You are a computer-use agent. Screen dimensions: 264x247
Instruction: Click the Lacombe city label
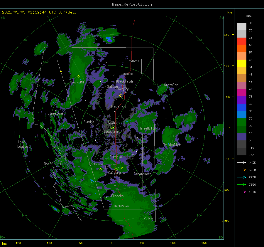127,74
